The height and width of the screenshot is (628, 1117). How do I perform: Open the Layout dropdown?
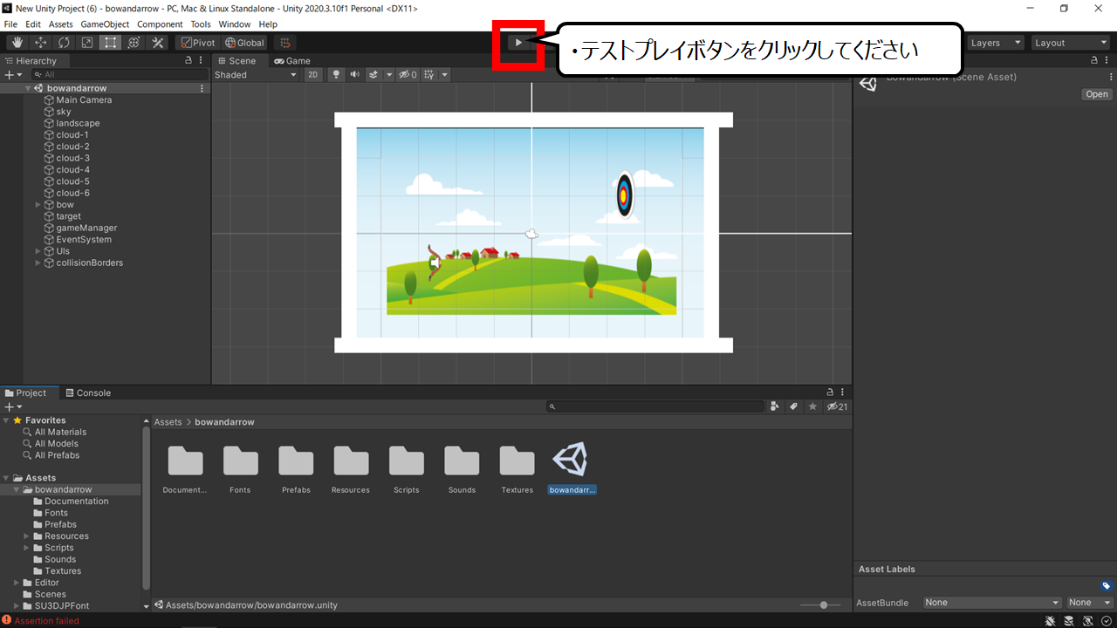[1070, 43]
